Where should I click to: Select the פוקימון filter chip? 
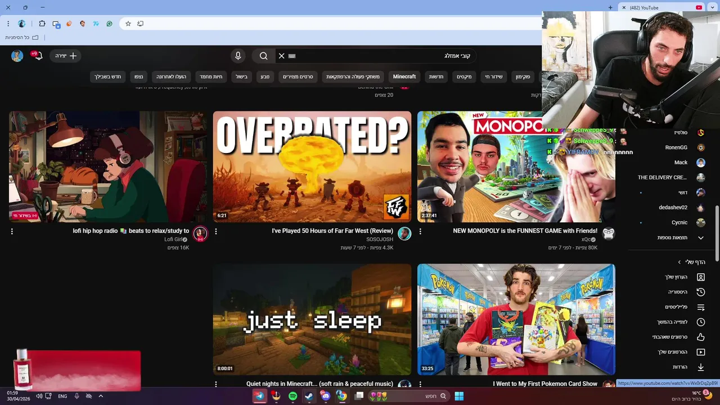pos(523,76)
